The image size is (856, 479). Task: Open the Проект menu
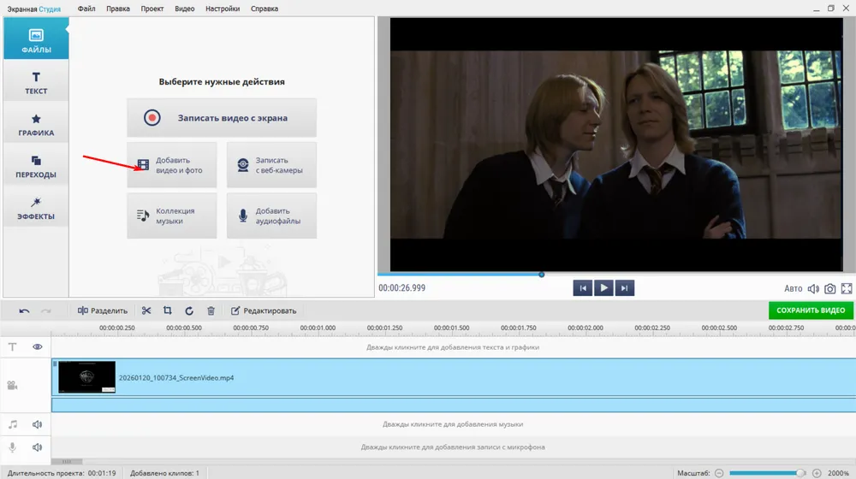point(152,9)
